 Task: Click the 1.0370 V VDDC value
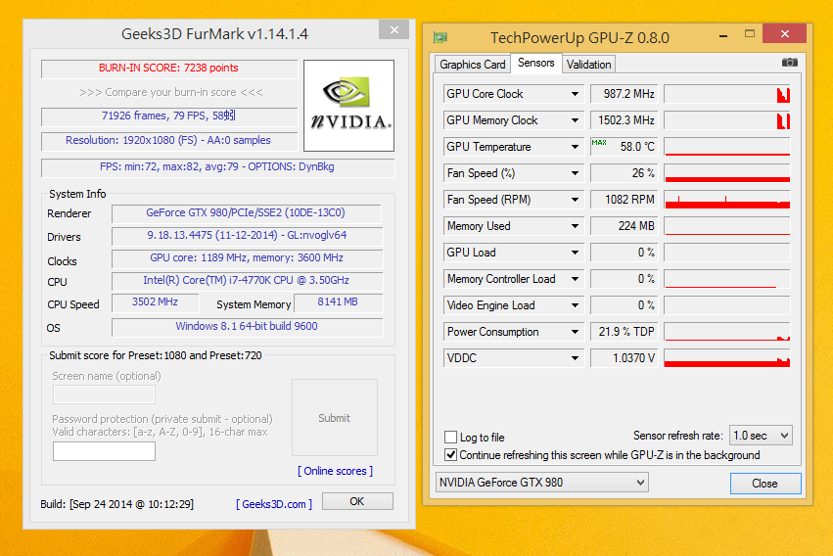tap(625, 358)
